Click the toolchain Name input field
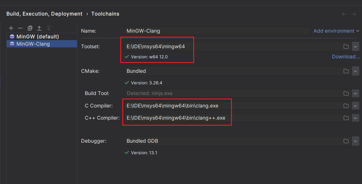 (x=216, y=31)
